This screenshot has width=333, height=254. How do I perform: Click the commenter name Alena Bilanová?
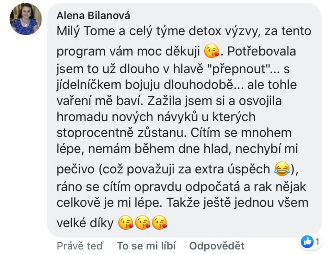(x=93, y=16)
